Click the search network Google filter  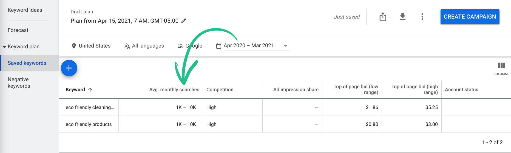click(190, 46)
